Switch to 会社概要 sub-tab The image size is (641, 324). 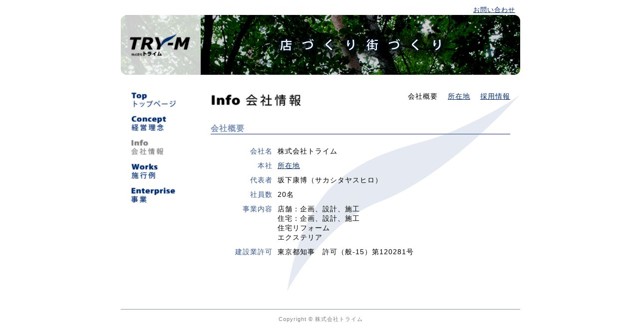click(422, 96)
